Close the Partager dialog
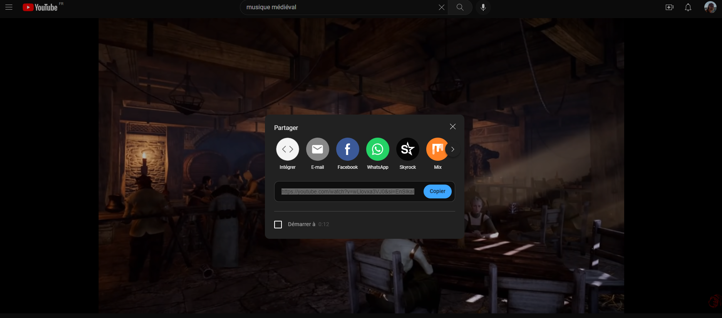722x318 pixels. [x=453, y=127]
